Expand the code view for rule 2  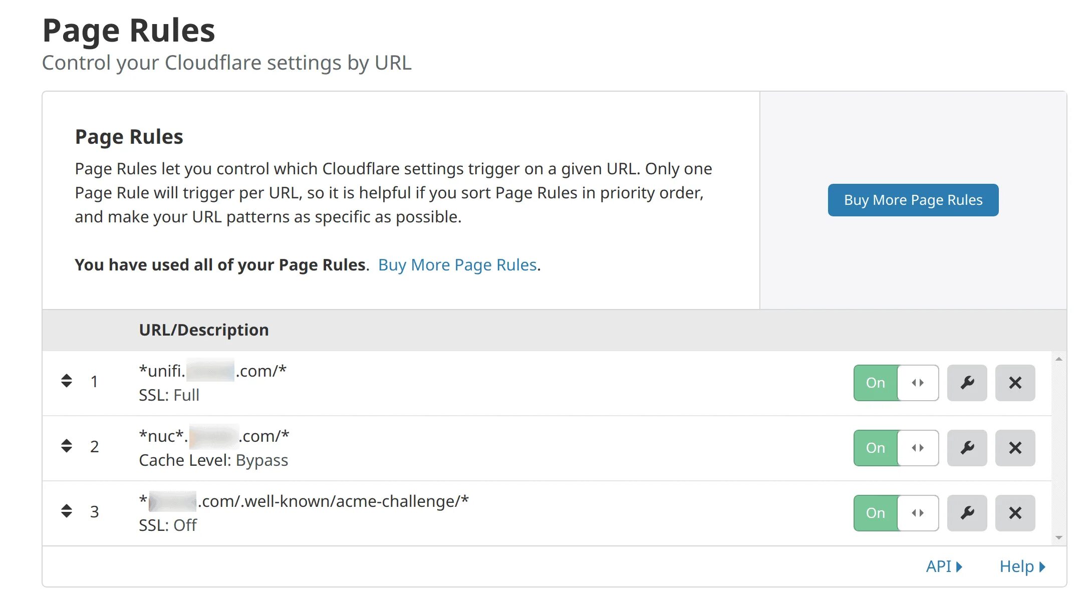pos(918,447)
